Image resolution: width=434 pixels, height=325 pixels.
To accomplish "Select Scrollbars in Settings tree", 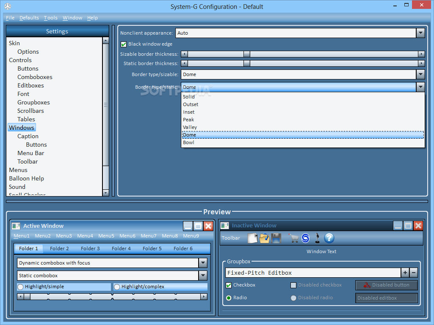I will pyautogui.click(x=30, y=111).
